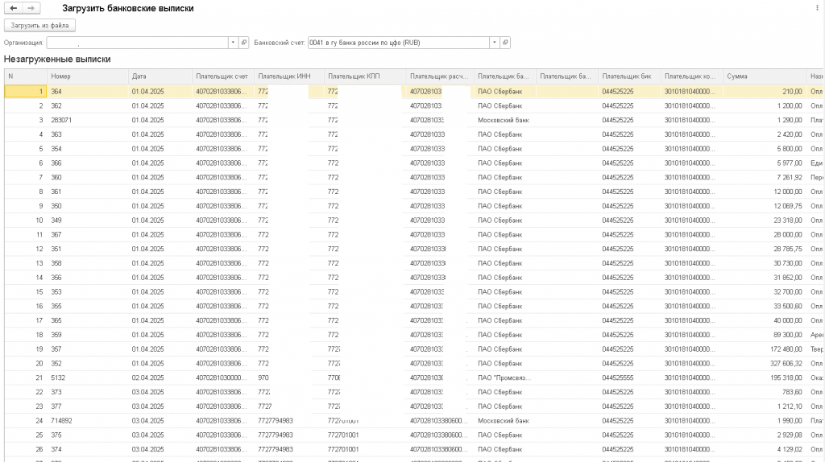Open the Банковский счет field's record icon
Screen dimensions: 825x462
[505, 43]
